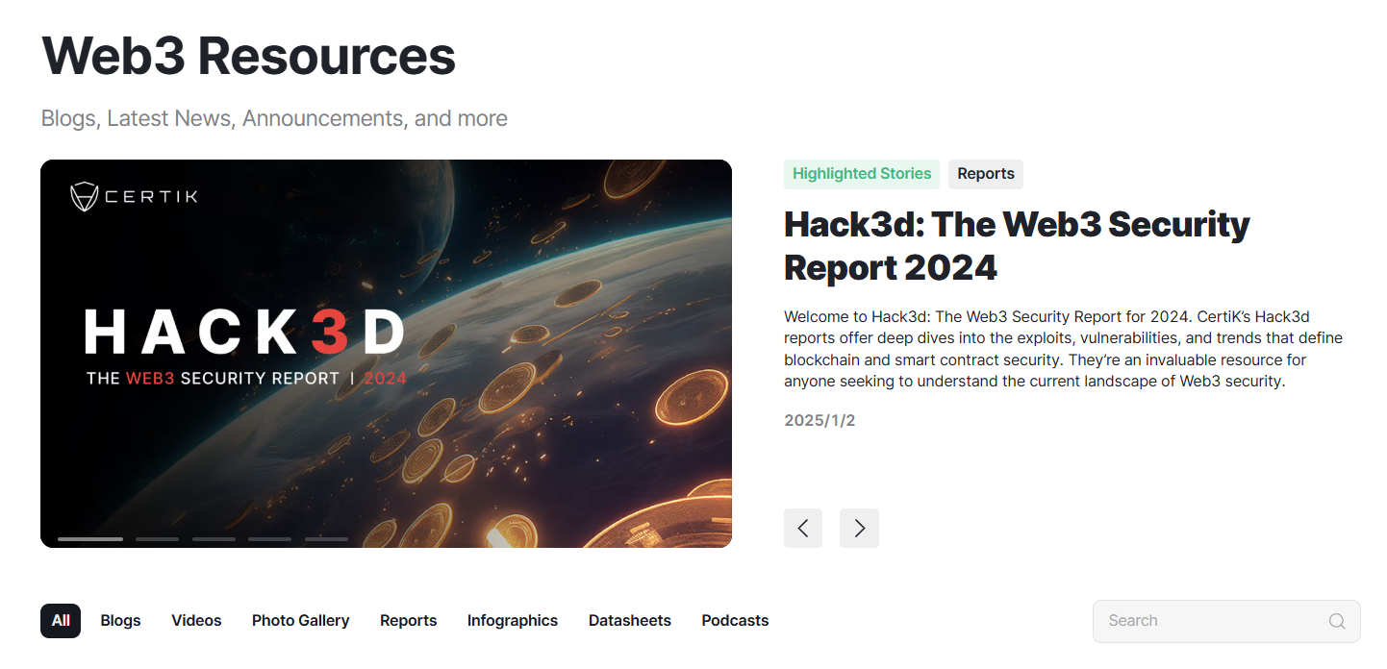Click the Hack3D banner image

coord(386,354)
